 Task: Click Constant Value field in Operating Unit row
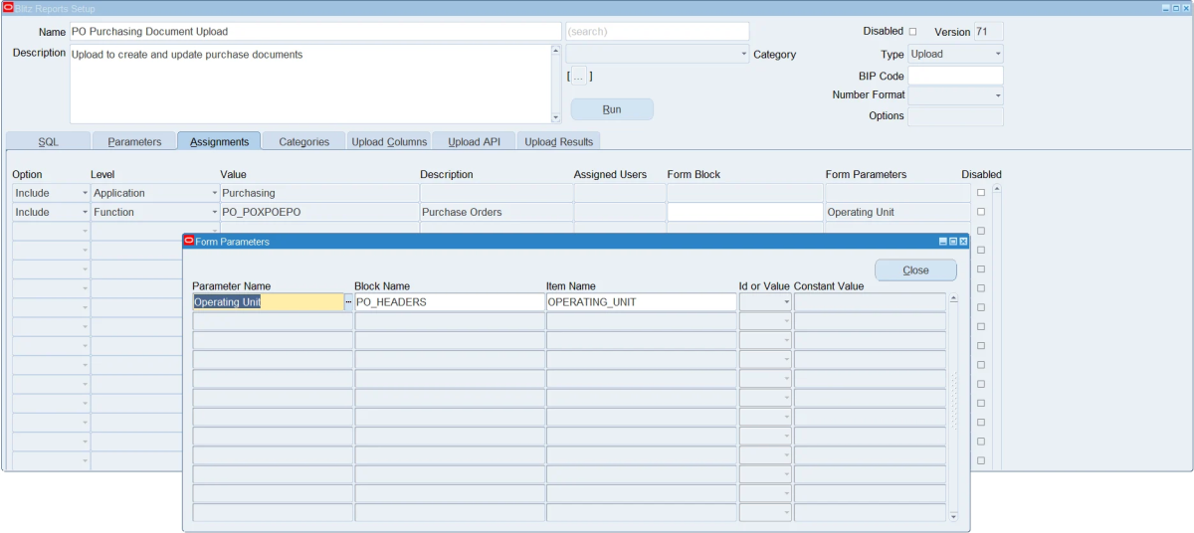[x=870, y=302]
